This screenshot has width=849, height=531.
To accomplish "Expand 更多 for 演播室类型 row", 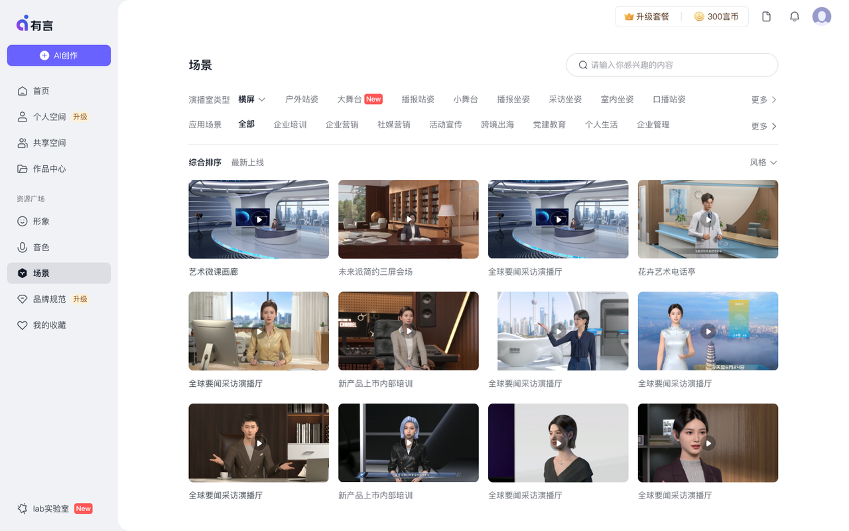I will [763, 100].
